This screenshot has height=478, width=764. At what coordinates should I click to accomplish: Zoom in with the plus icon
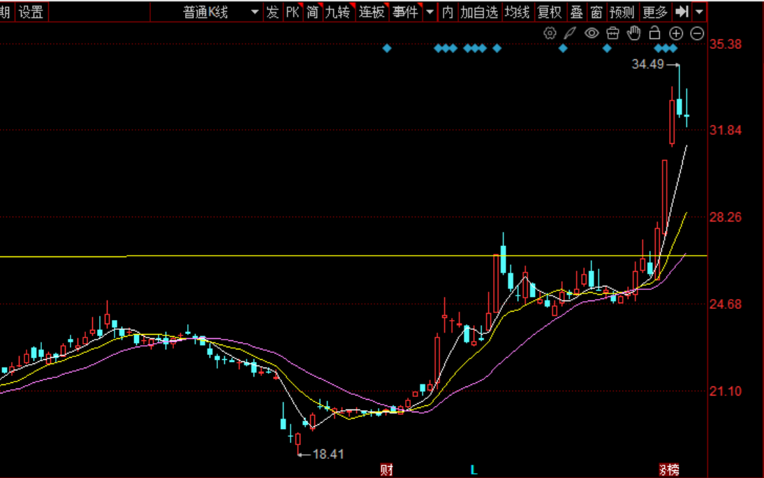676,33
